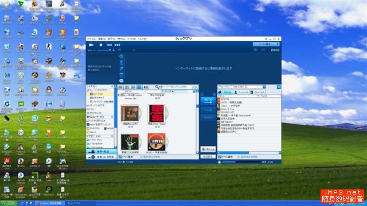Toggle select-all checkbox under device list
The image size is (367, 206).
220,157
